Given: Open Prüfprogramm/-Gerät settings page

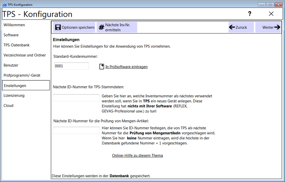Looking at the screenshot, I should [22, 75].
